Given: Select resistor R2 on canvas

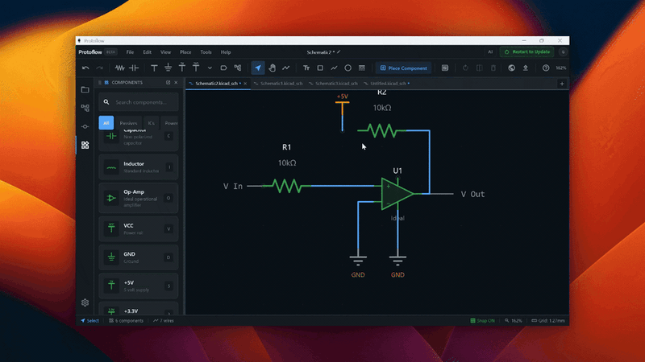Looking at the screenshot, I should pos(382,130).
